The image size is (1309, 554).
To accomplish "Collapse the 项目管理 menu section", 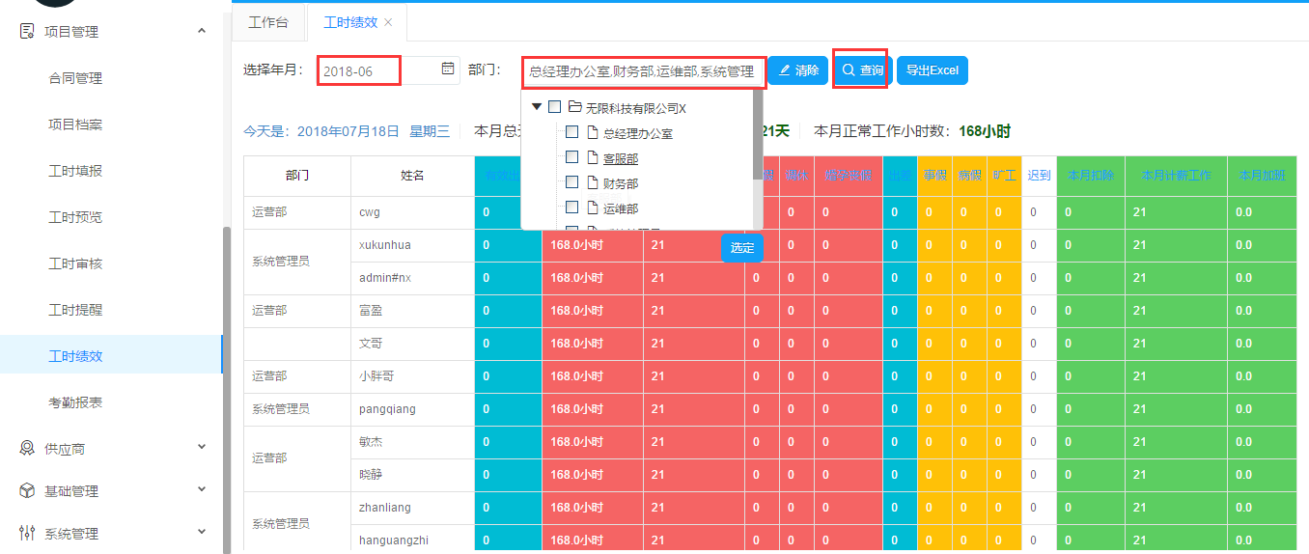I will pos(201,31).
